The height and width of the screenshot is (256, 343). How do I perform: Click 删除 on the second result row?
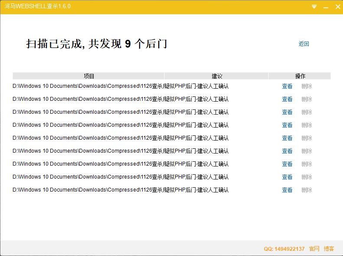coord(307,99)
